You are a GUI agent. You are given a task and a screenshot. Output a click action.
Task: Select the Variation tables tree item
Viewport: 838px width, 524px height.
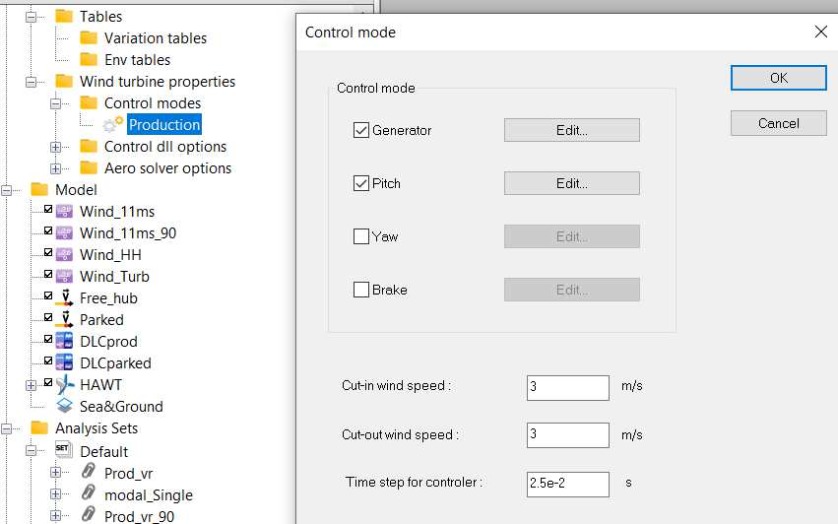tap(155, 38)
